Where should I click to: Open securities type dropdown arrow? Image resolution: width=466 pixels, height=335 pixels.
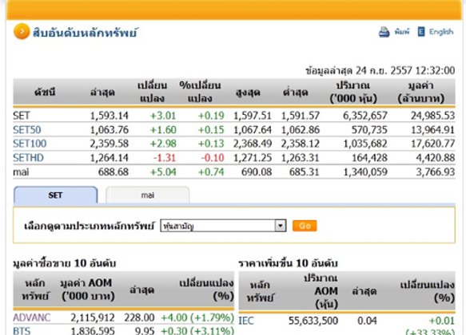click(281, 226)
